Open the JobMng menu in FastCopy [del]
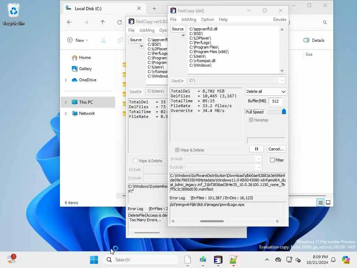Image resolution: width=357 pixels, height=268 pixels. (189, 20)
